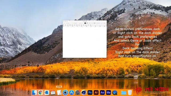This screenshot has width=171, height=96.
Task: Open the Trash in the dock
Action: (130, 93)
